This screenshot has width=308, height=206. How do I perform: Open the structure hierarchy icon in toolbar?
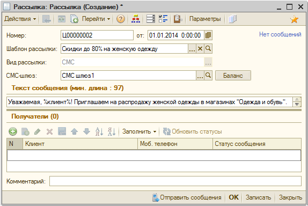[136, 19]
